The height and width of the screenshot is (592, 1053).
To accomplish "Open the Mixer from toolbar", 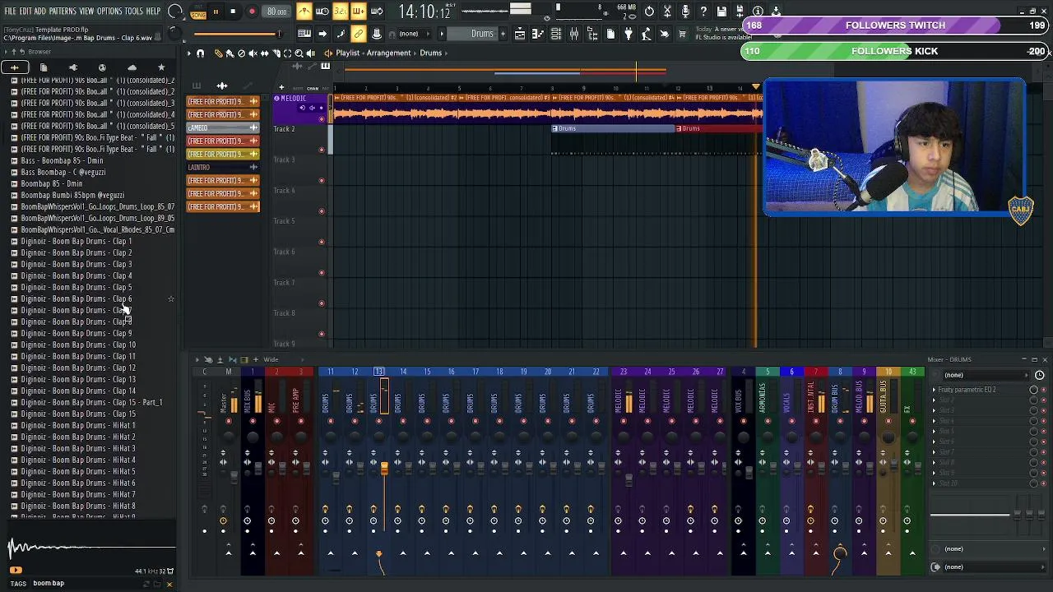I will click(x=574, y=34).
